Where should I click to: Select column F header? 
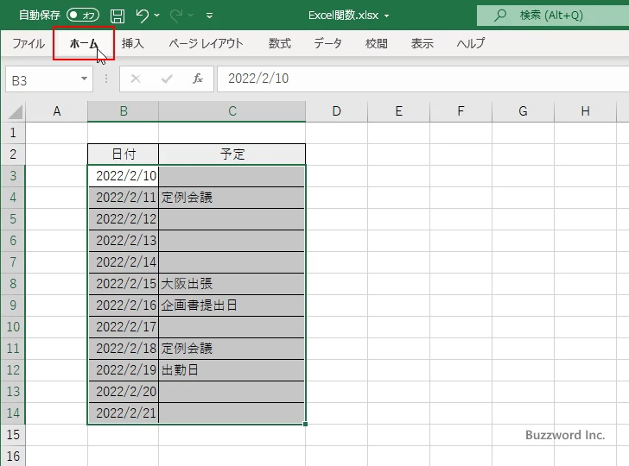(x=461, y=111)
